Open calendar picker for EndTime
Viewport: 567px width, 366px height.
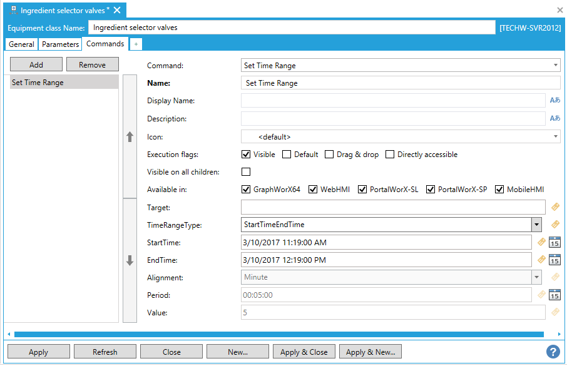click(554, 260)
